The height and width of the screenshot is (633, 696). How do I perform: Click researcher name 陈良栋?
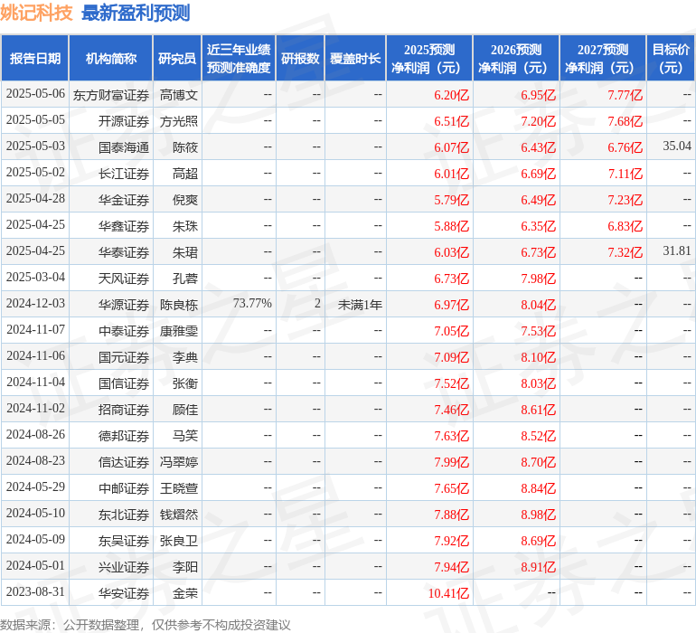pos(178,305)
